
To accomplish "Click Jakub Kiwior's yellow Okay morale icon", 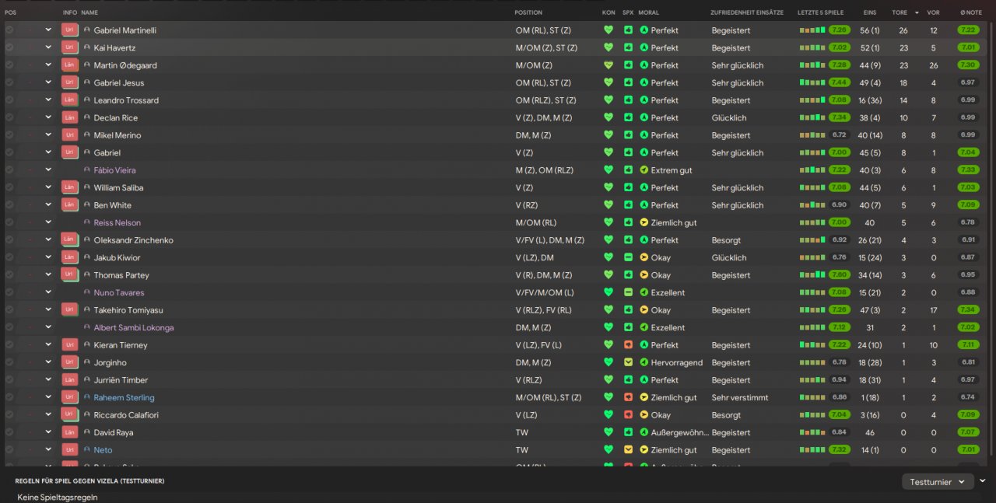I will click(644, 257).
